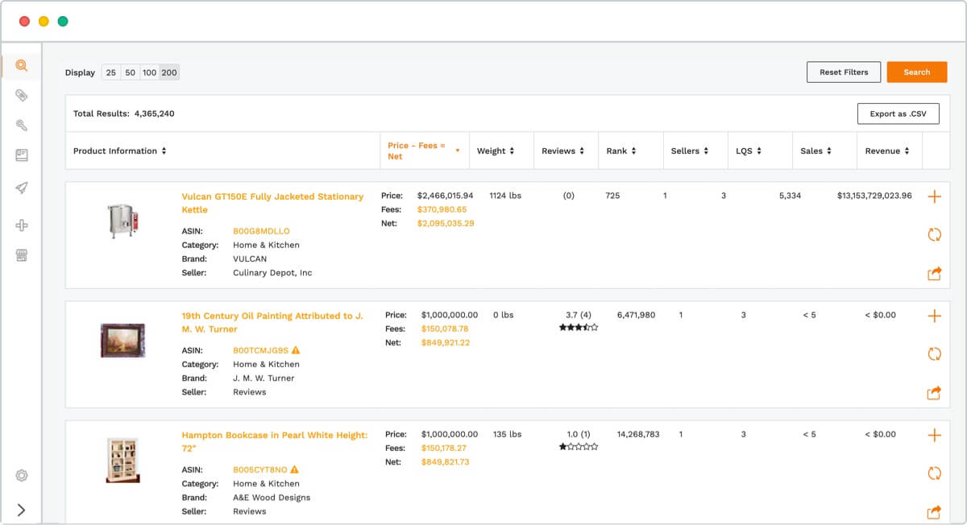Viewport: 967px width, 525px height.
Task: Sort by the Product Information column
Action: pos(120,151)
